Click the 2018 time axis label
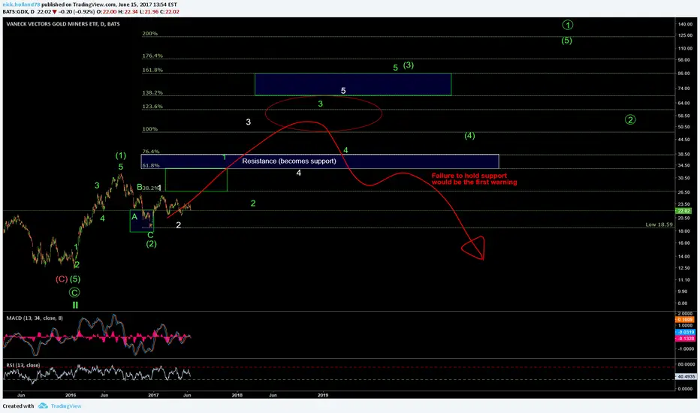700x413 pixels. tap(237, 395)
